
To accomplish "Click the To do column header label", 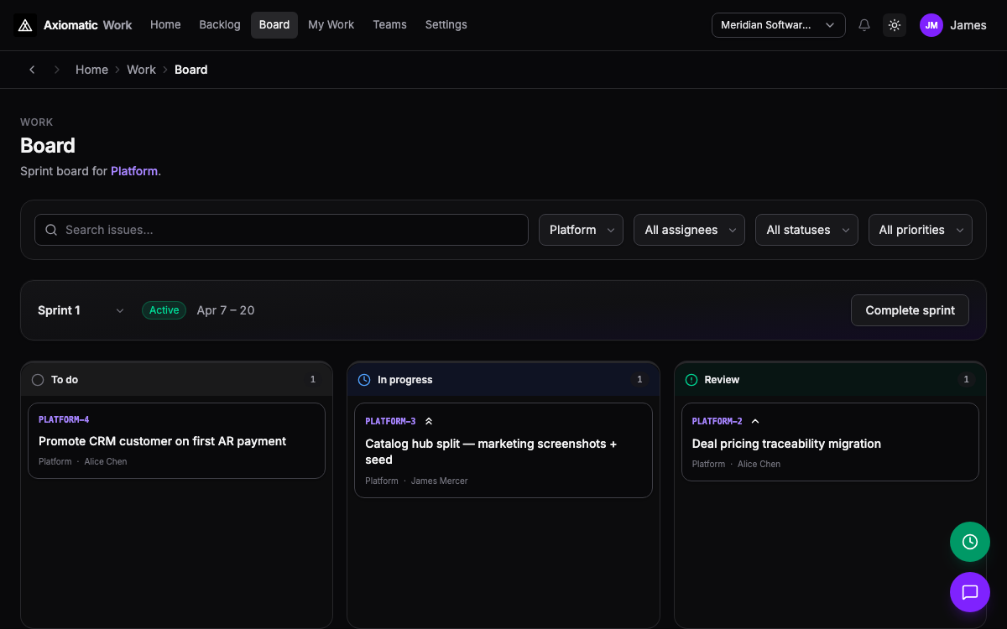I will (x=65, y=380).
